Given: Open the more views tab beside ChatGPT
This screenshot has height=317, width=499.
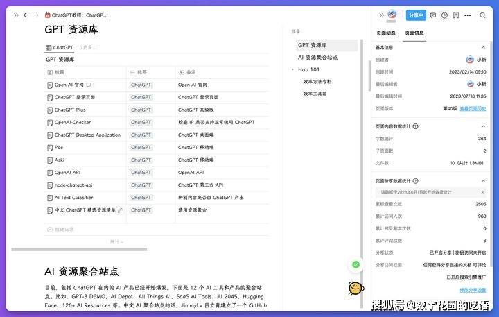Looking at the screenshot, I should coord(88,47).
